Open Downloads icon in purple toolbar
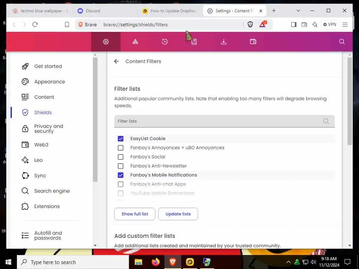Image resolution: width=359 pixels, height=269 pixels. tap(224, 42)
